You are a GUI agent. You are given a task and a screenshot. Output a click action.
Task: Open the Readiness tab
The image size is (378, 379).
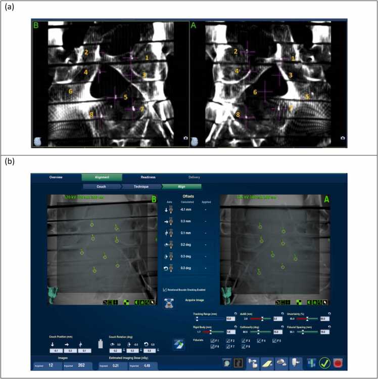coord(148,177)
